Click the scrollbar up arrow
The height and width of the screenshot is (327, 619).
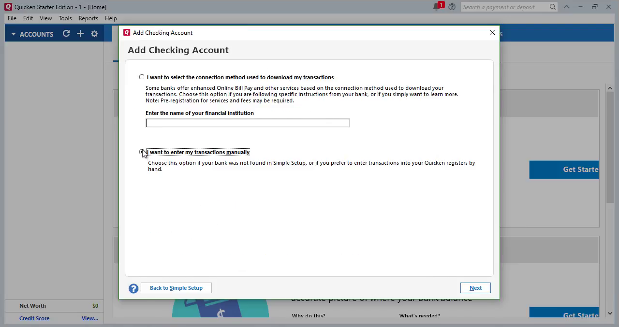point(610,88)
